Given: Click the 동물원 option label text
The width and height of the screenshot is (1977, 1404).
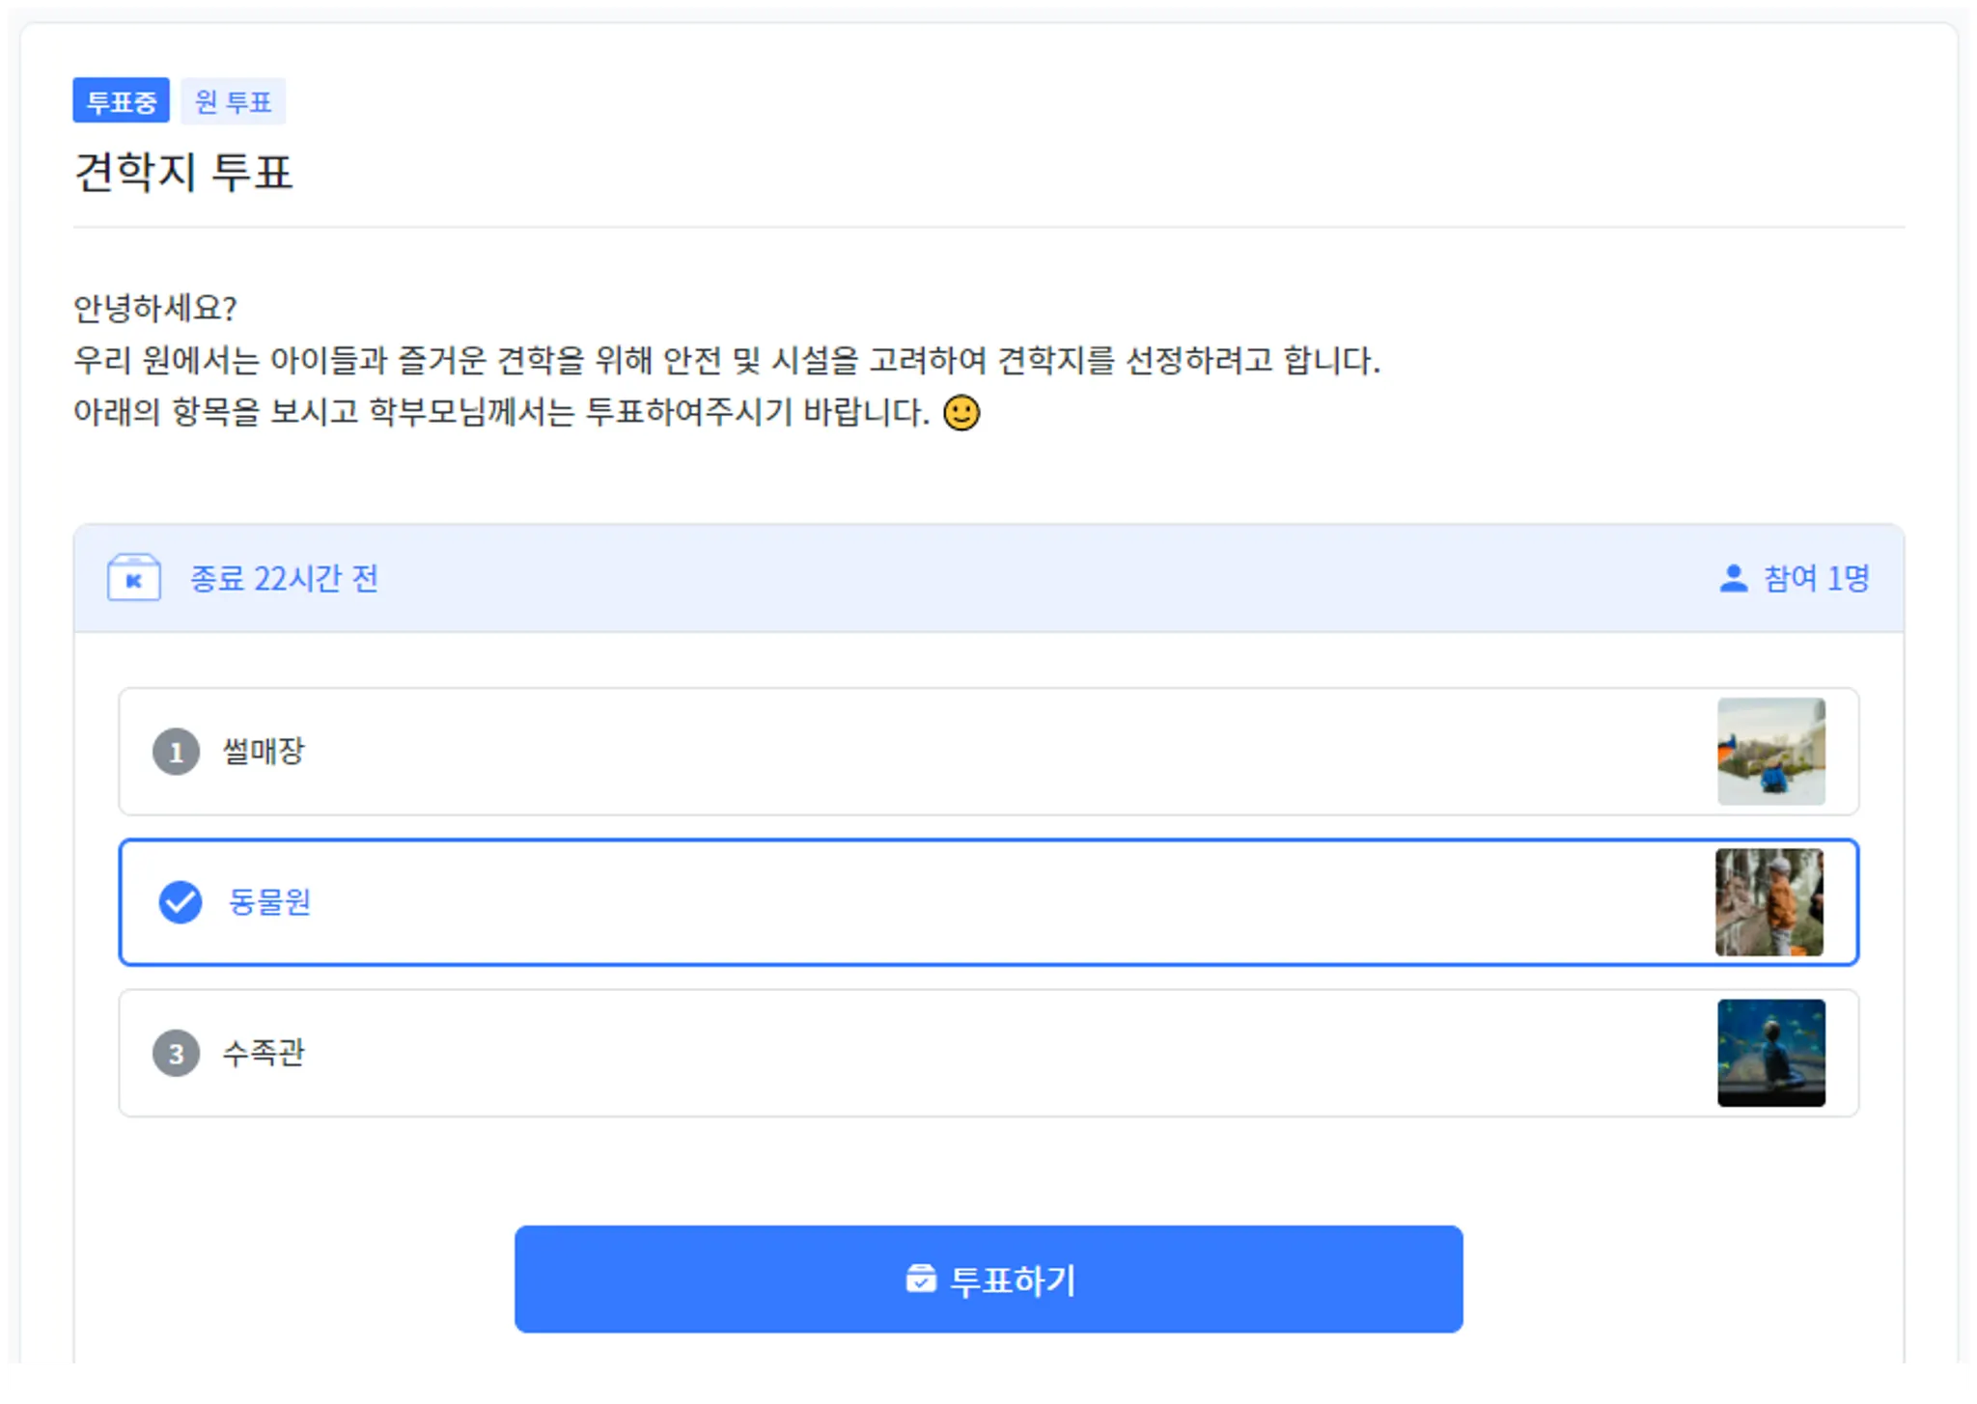Looking at the screenshot, I should tap(269, 902).
